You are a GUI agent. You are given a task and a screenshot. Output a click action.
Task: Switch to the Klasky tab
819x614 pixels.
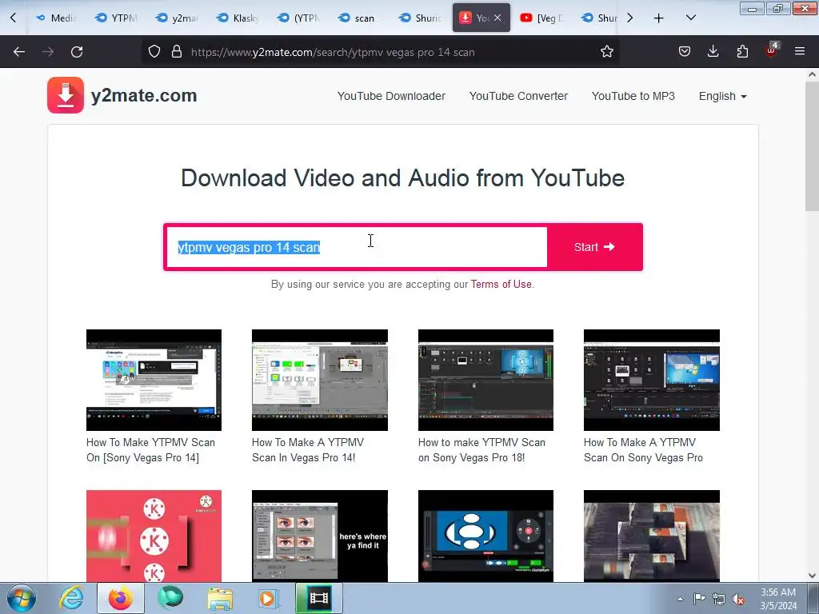(238, 18)
